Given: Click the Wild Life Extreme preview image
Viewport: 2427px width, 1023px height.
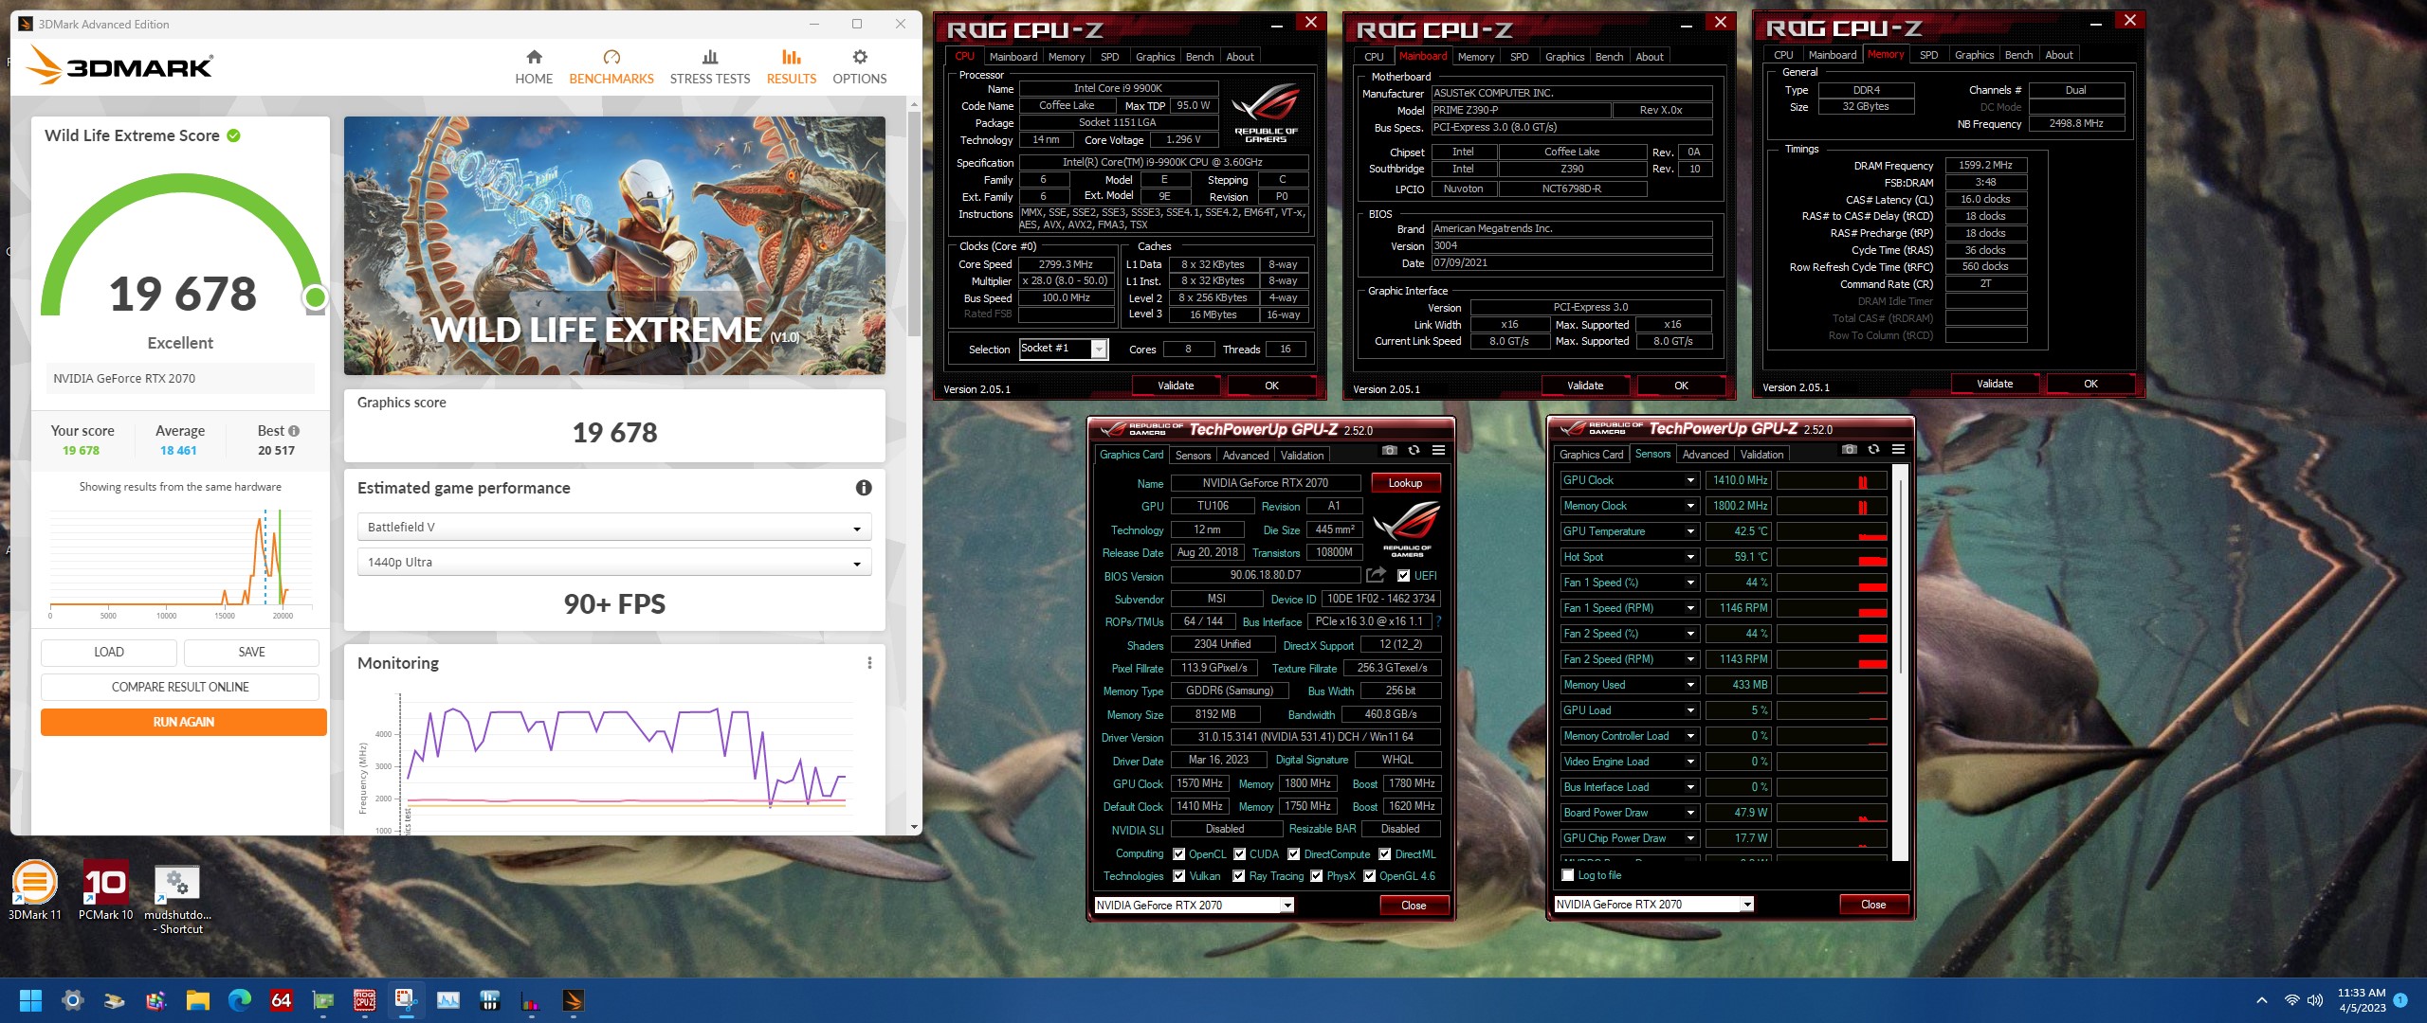Looking at the screenshot, I should (x=614, y=245).
